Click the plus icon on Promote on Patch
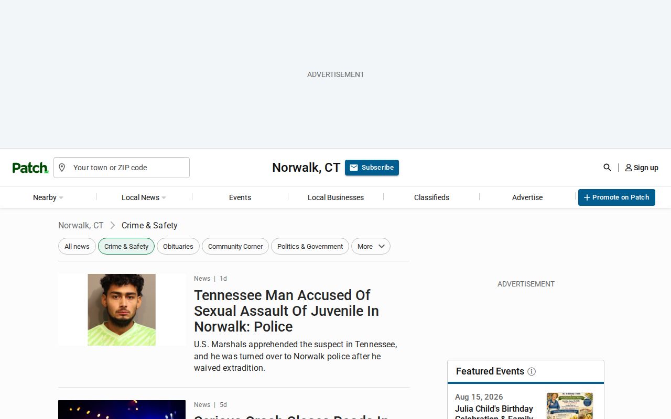This screenshot has width=671, height=419. pos(587,197)
